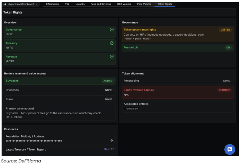Click the Associated entities label
The width and height of the screenshot is (241, 166).
(136, 104)
